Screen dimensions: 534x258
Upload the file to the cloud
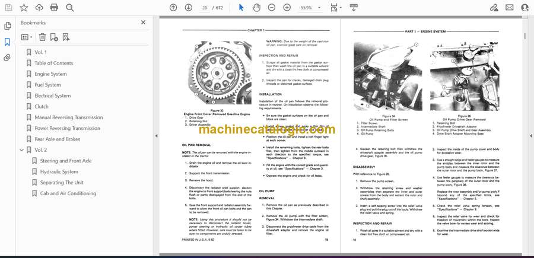pyautogui.click(x=39, y=8)
